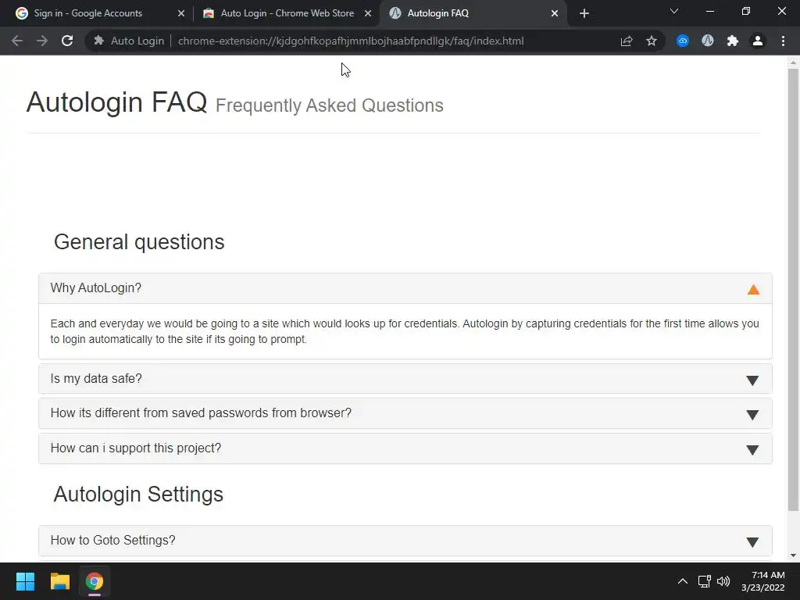Screen dimensions: 800x600
Task: Close the Autologin FAQ tab
Action: click(555, 13)
